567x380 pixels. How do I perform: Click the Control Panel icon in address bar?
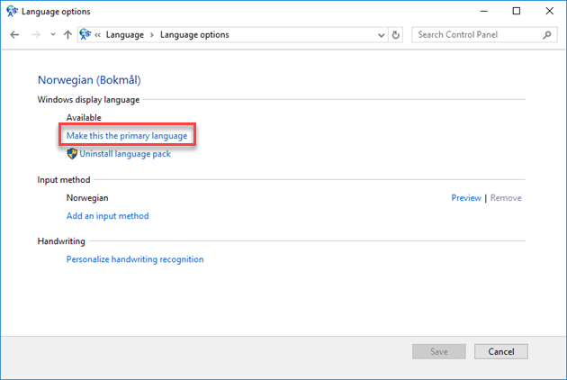(85, 34)
